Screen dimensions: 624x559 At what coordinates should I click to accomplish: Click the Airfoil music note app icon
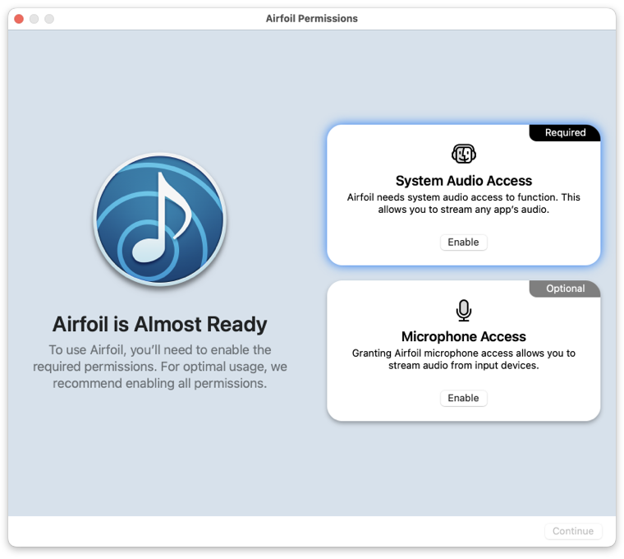click(x=159, y=219)
